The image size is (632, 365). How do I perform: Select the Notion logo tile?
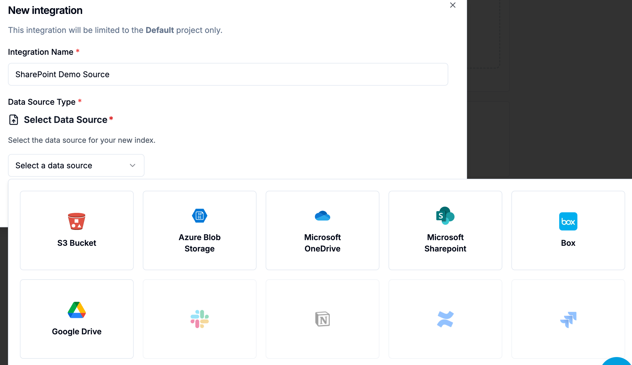coord(322,319)
